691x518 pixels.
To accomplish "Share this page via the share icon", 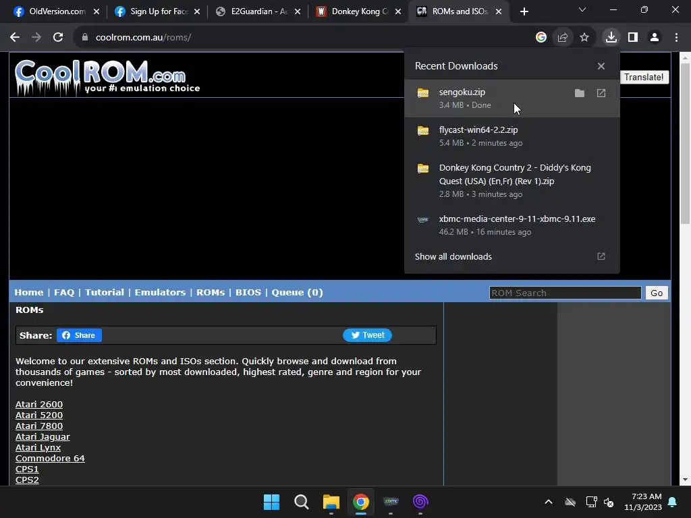I will pyautogui.click(x=563, y=38).
